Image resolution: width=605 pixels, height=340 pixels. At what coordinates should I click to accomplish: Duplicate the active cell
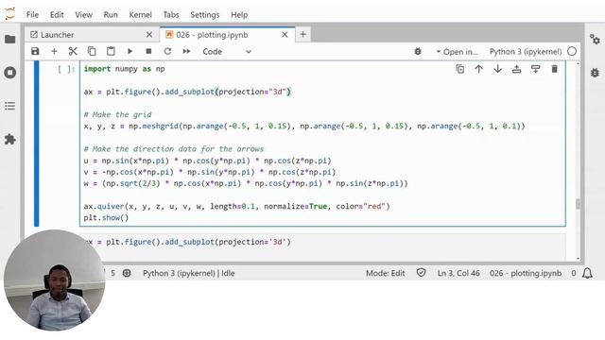pos(460,69)
